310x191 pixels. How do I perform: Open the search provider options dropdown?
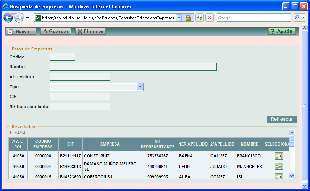click(x=304, y=18)
